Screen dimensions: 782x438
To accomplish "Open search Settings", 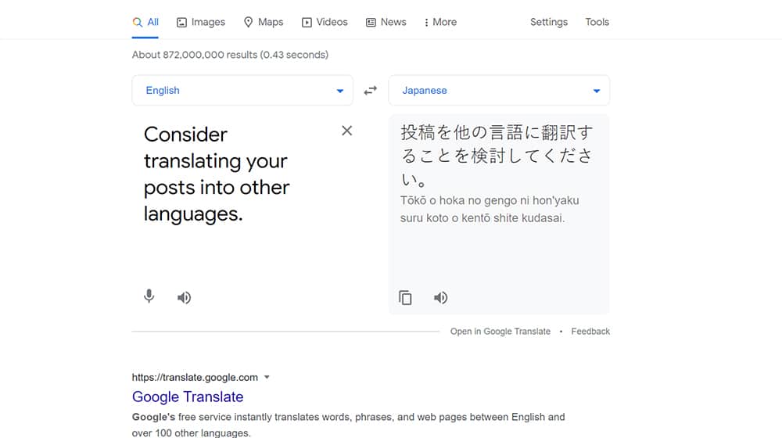I will (549, 22).
